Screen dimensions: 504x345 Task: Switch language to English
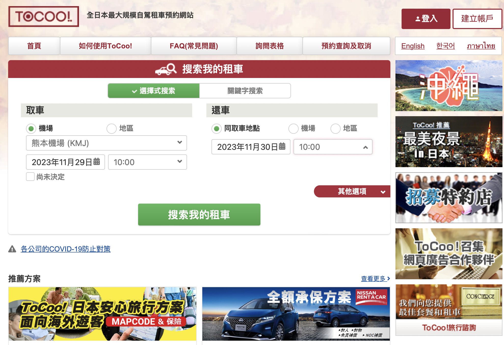tap(413, 46)
